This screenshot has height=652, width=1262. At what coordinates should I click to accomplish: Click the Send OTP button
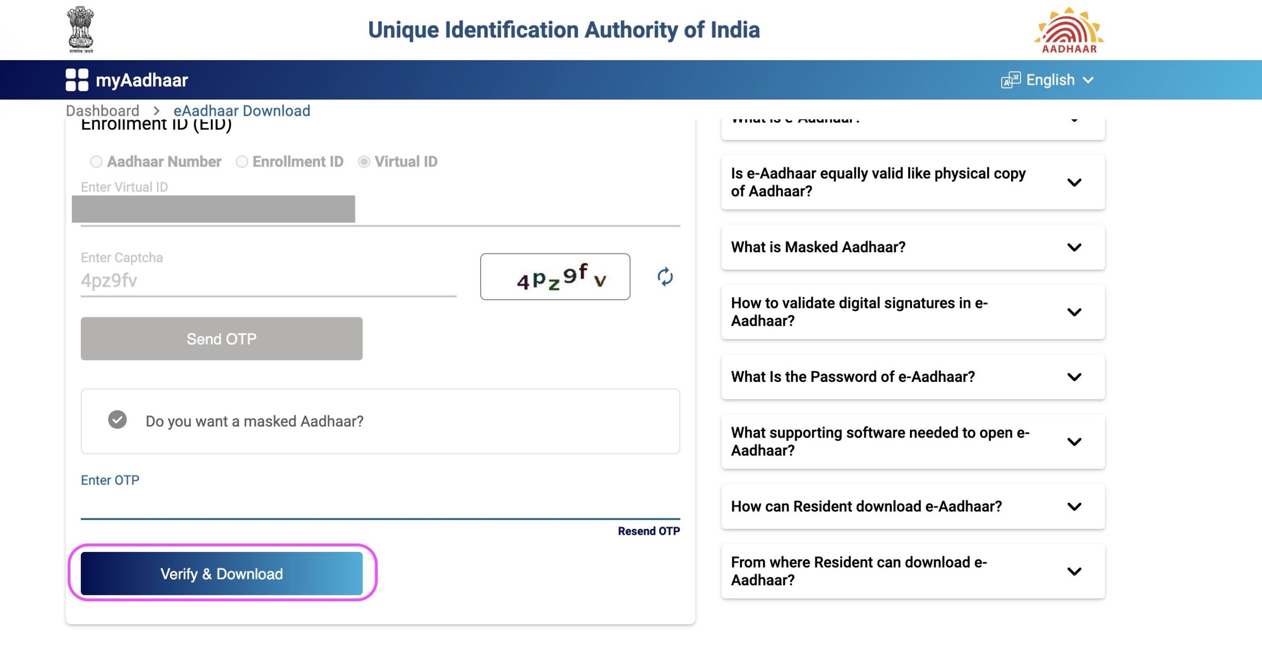221,339
